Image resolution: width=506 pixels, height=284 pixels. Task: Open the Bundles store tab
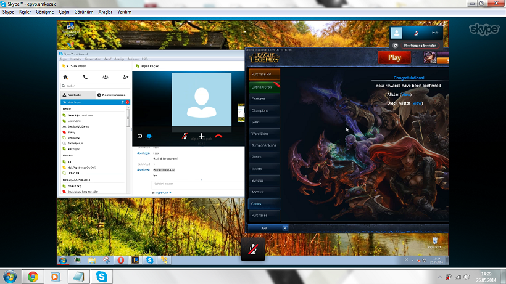[x=264, y=181]
